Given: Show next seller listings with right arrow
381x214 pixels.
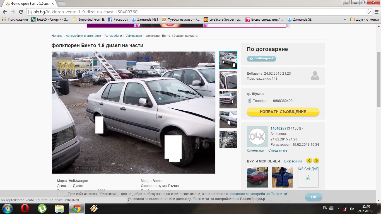Looking at the screenshot, I should (316, 160).
